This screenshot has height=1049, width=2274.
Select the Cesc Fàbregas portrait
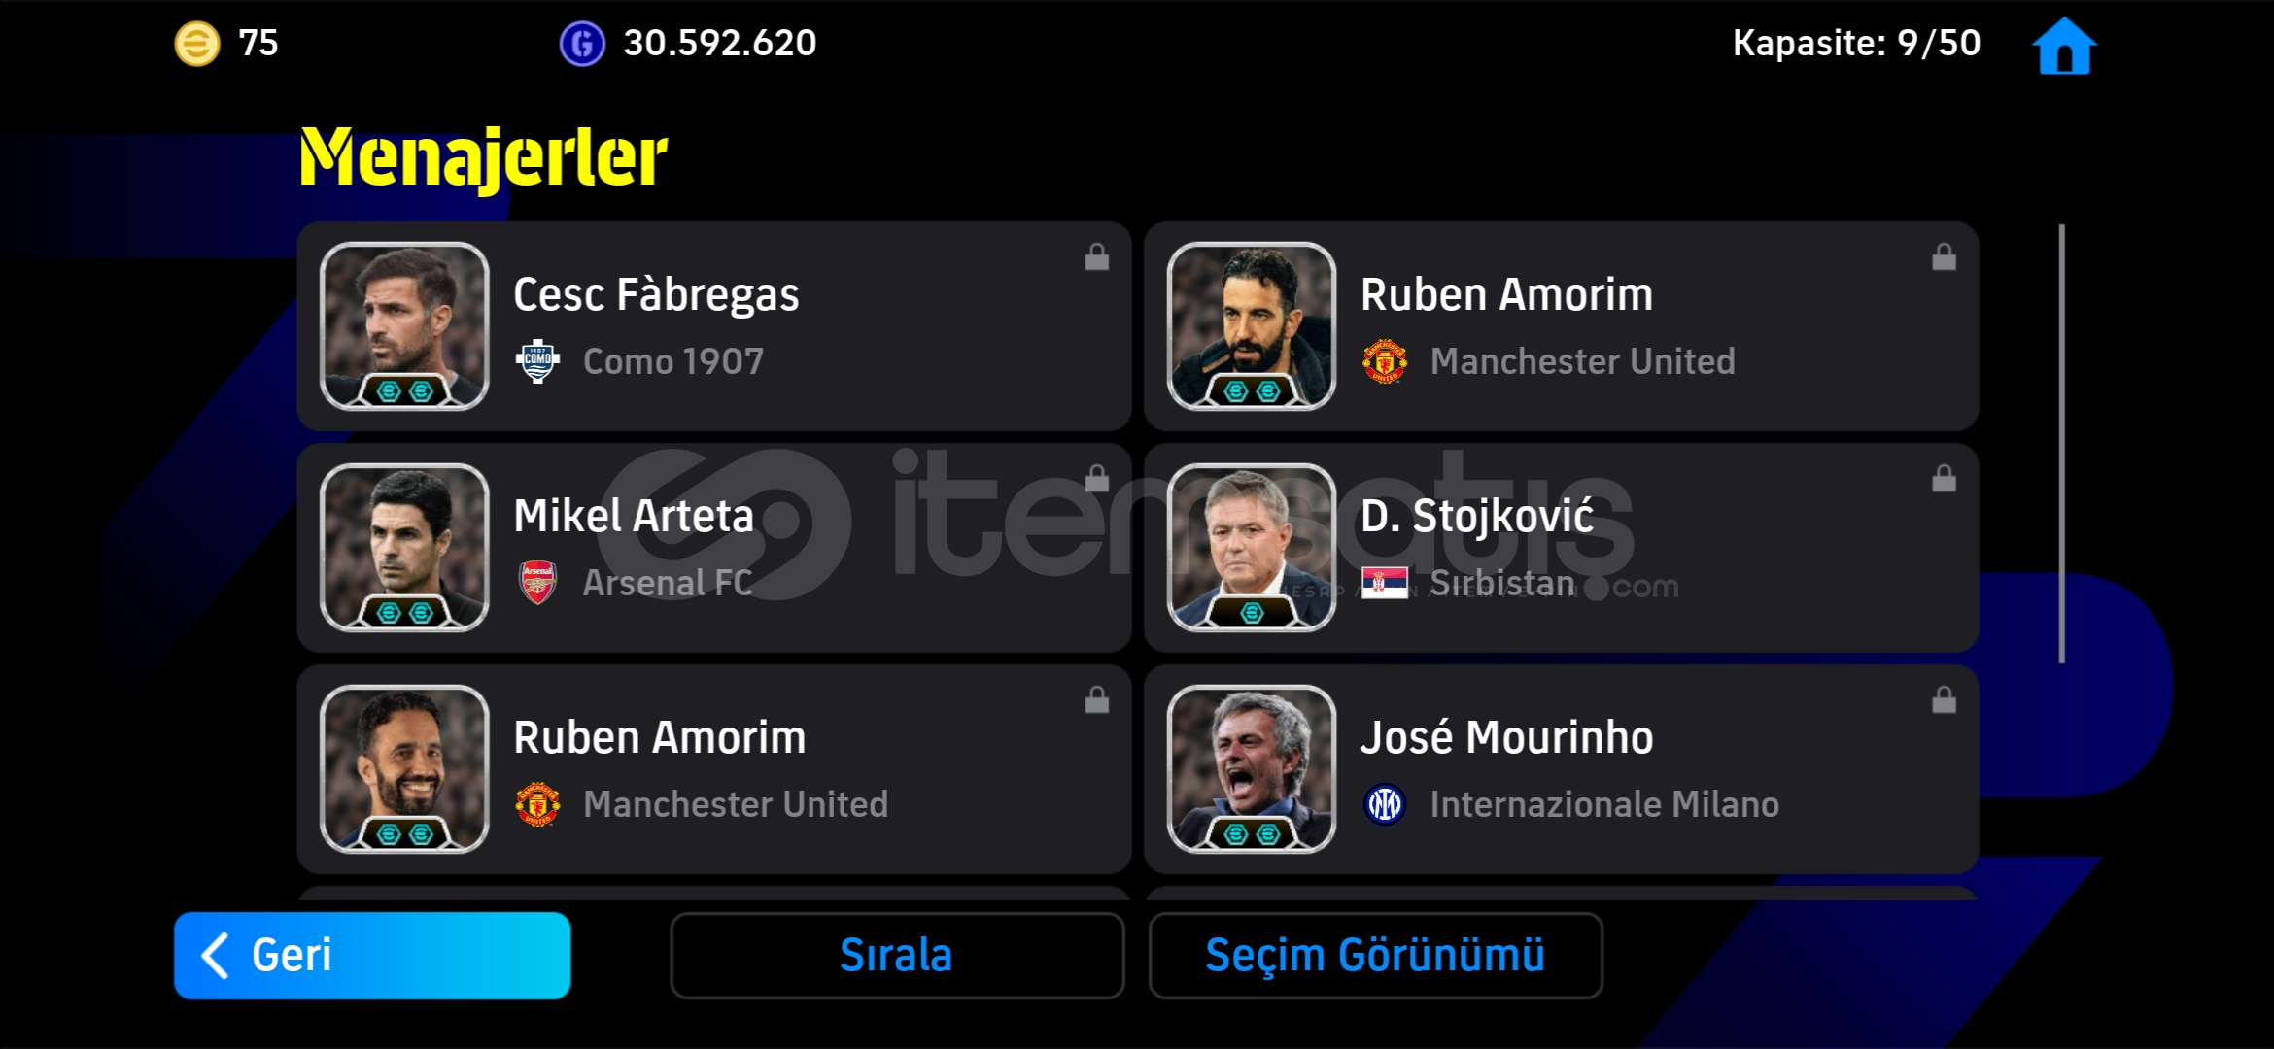click(x=404, y=326)
